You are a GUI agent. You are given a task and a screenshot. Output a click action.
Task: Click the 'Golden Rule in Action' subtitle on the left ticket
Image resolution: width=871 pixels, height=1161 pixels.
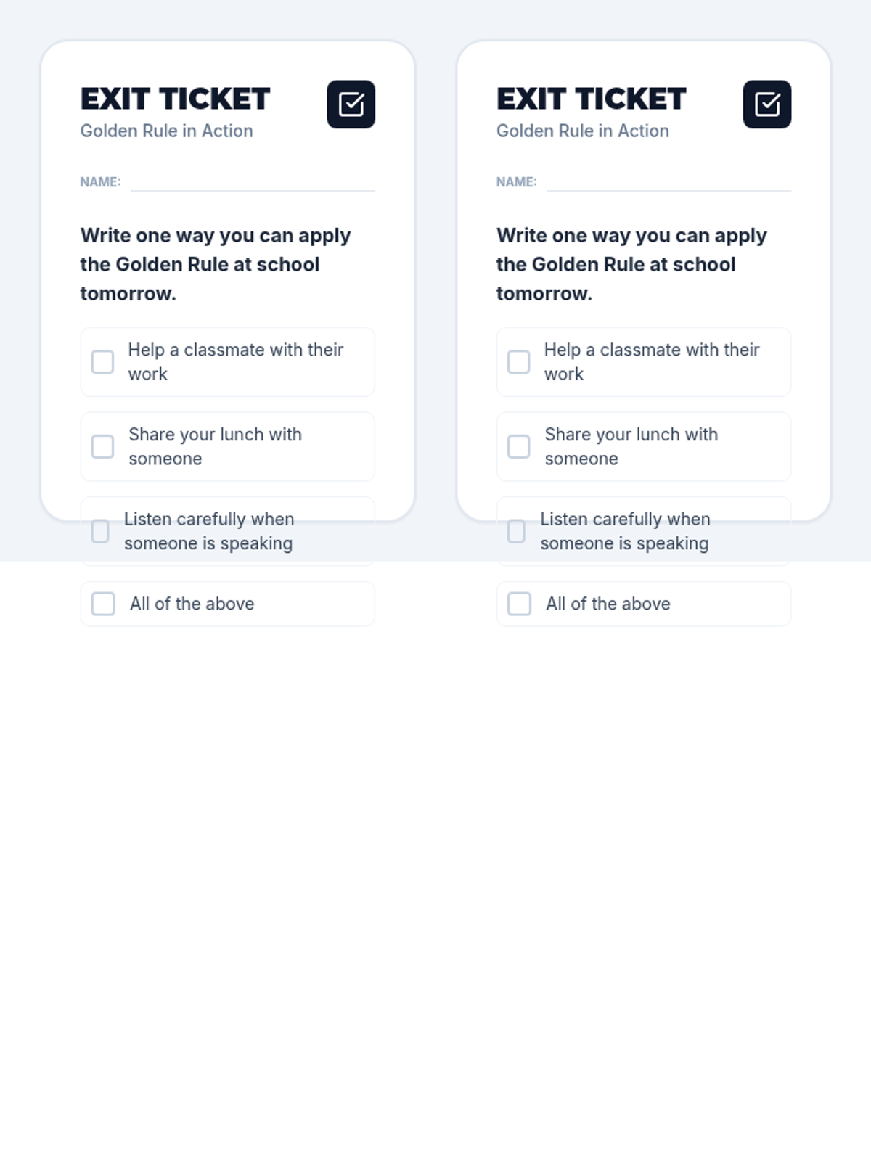pos(166,131)
